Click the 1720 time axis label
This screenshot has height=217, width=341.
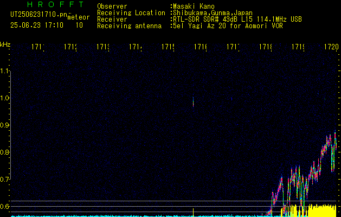point(331,47)
